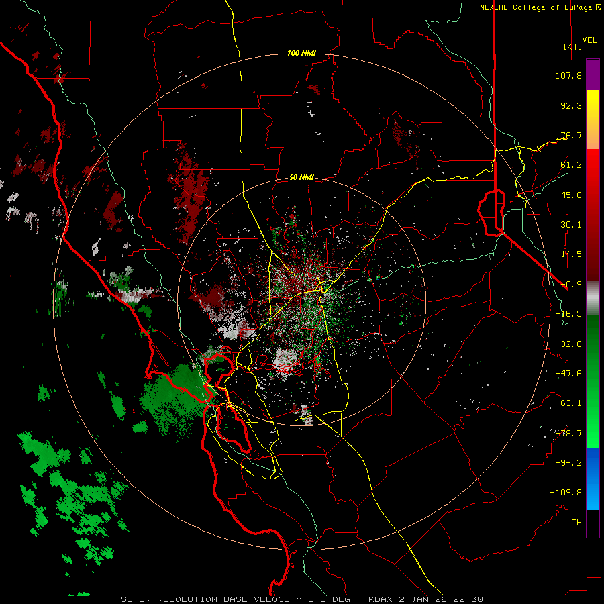
Task: Click the 45.6 velocity scale value
Action: (571, 195)
